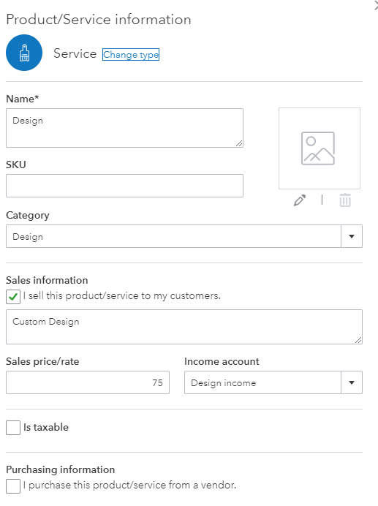
Task: Click the trash icon to delete image
Action: point(345,200)
